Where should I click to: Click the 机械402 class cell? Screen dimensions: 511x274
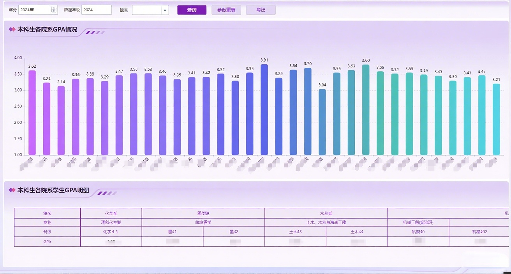click(x=479, y=232)
